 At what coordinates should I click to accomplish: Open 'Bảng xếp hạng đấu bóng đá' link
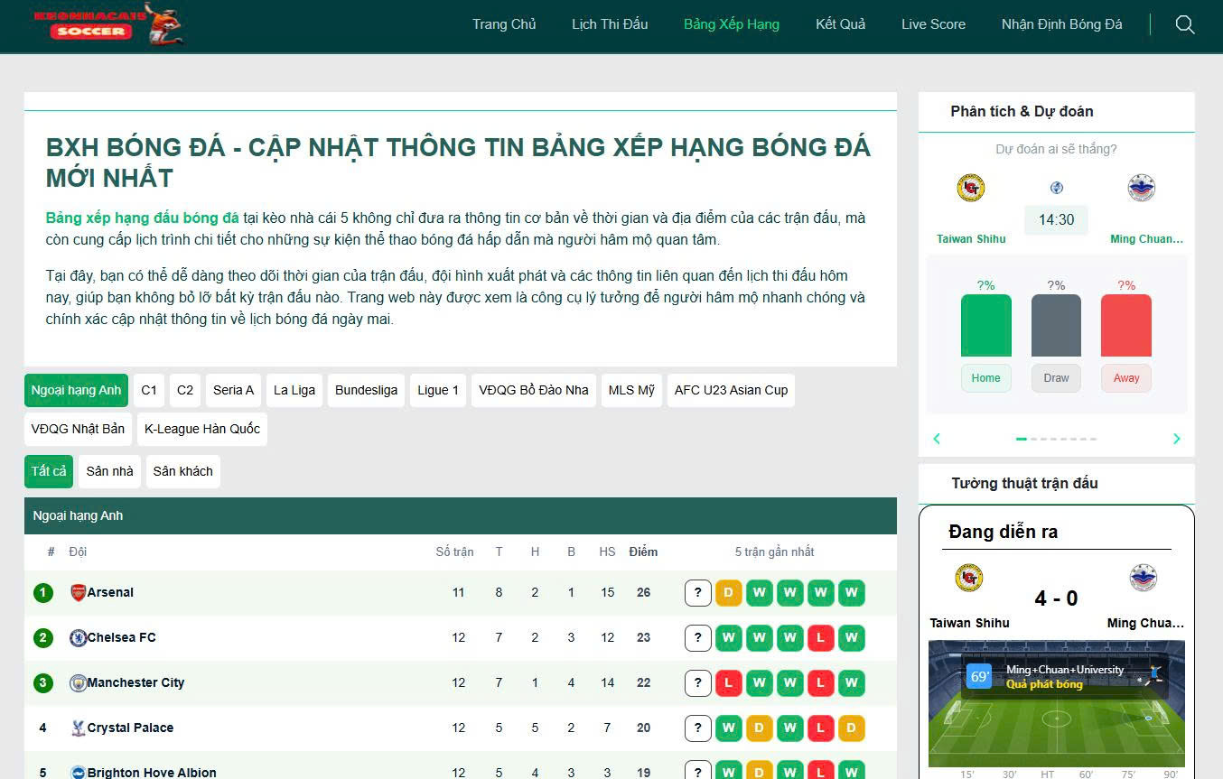tap(142, 218)
